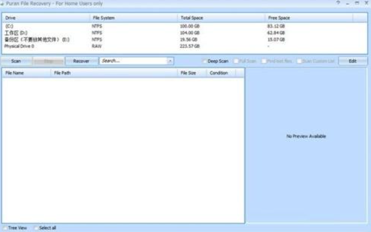Click the 104.00 GB total space value
The height and width of the screenshot is (232, 371).
[x=190, y=32]
